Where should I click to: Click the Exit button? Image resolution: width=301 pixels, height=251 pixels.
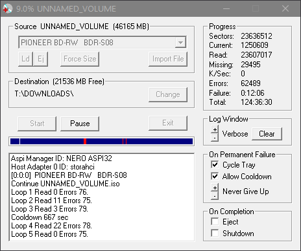tap(168, 123)
